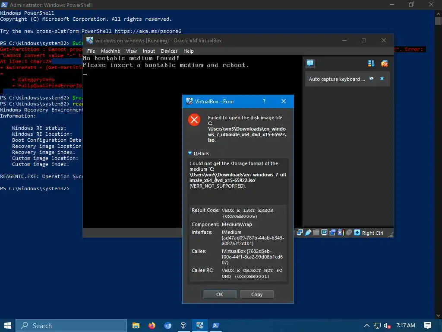Click the 7:17 AM clock
Viewport: 442px width, 332px height.
click(406, 326)
